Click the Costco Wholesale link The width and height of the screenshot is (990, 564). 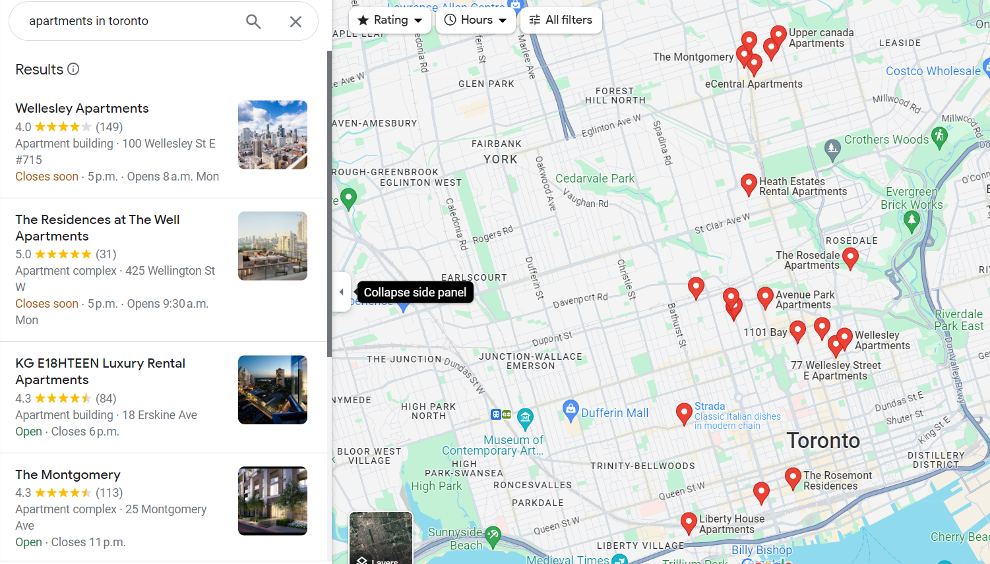pos(935,70)
